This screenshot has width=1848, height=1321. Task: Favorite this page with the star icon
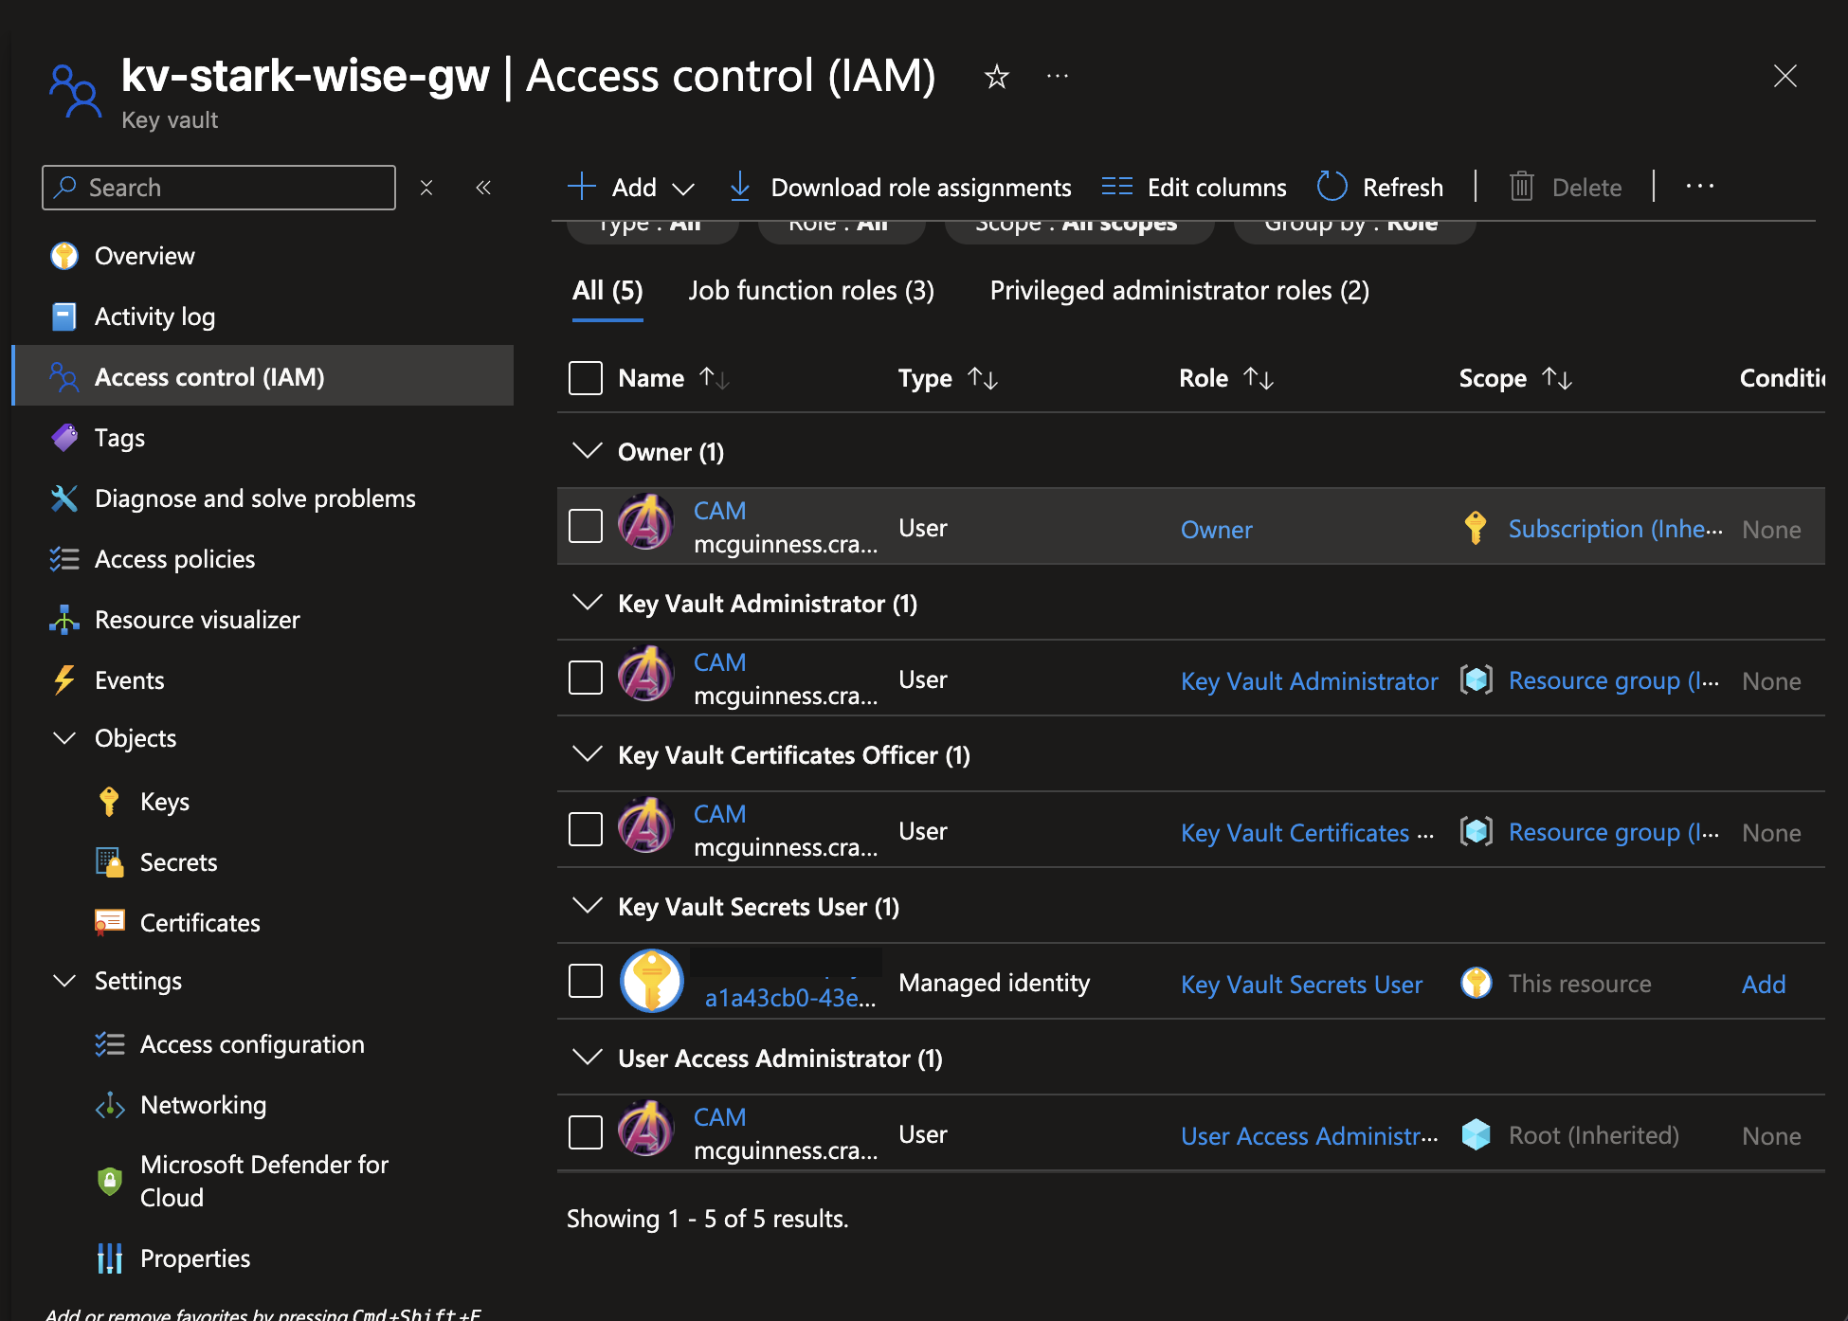point(996,76)
